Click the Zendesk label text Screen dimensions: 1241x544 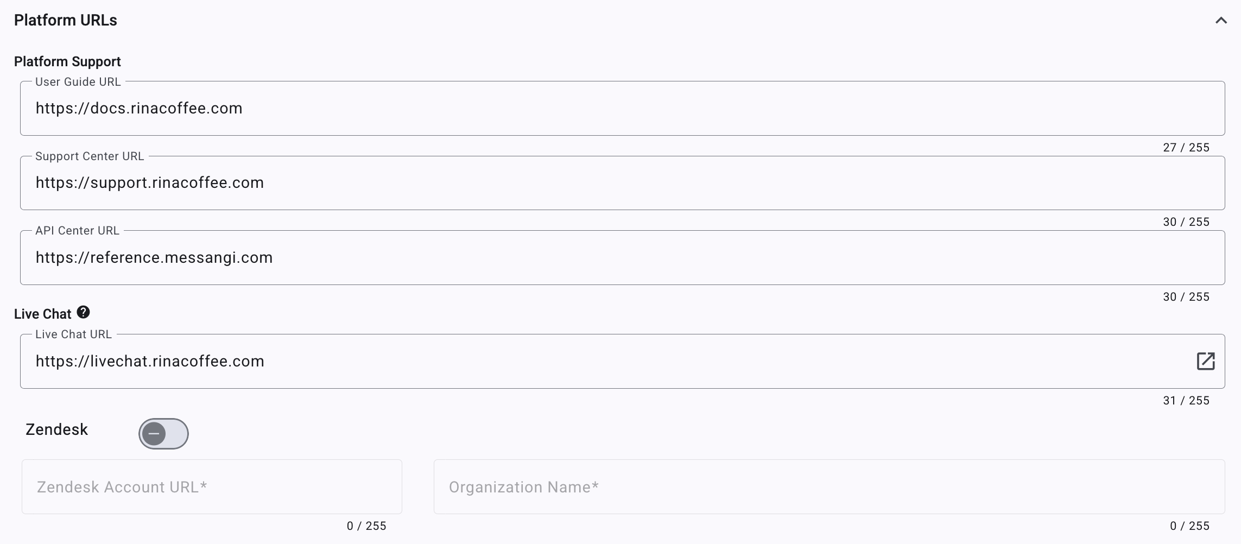56,429
